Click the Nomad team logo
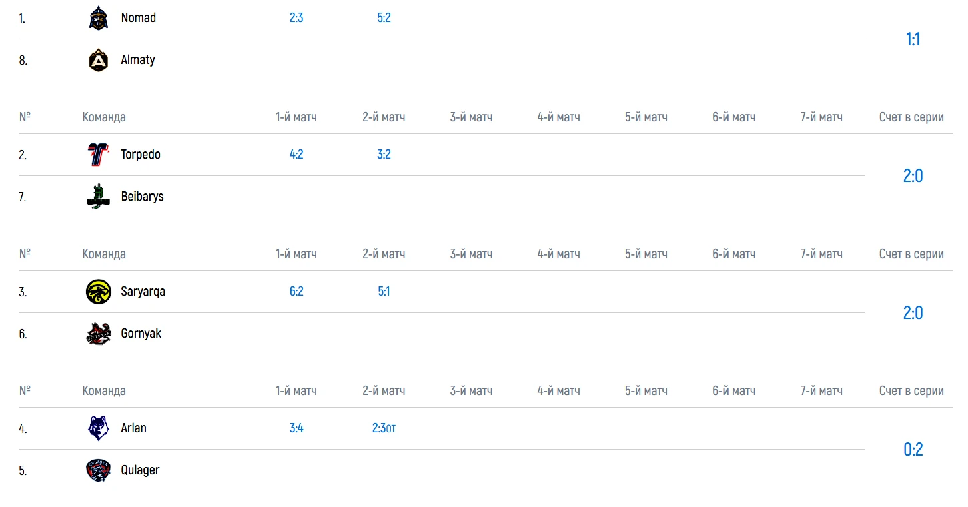 [98, 18]
